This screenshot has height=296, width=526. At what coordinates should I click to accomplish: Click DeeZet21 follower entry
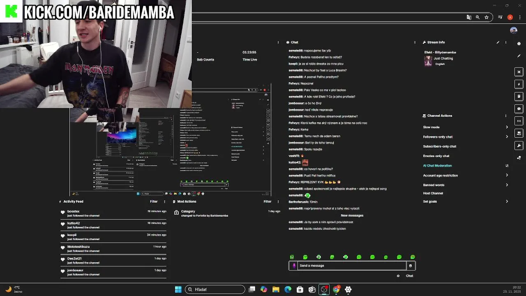tap(113, 261)
